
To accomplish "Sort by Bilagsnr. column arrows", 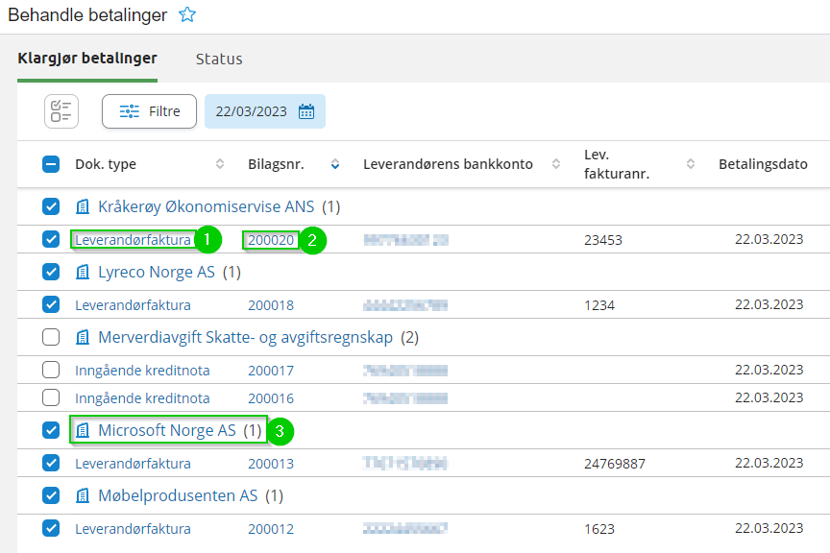I will coord(335,164).
